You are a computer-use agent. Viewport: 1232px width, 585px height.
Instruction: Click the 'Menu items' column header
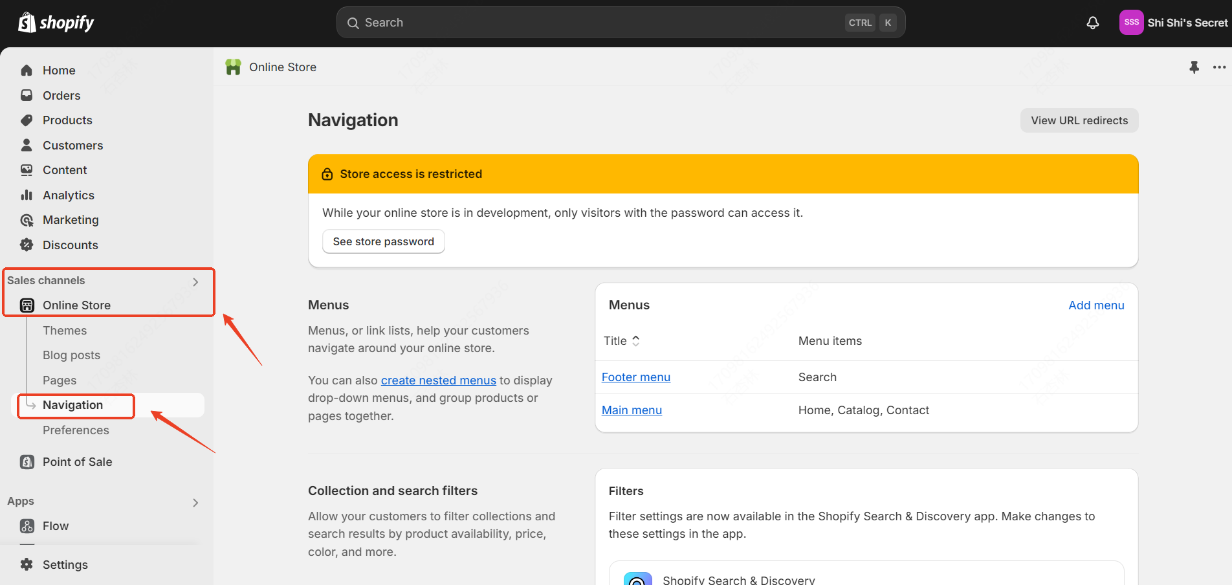pyautogui.click(x=830, y=341)
